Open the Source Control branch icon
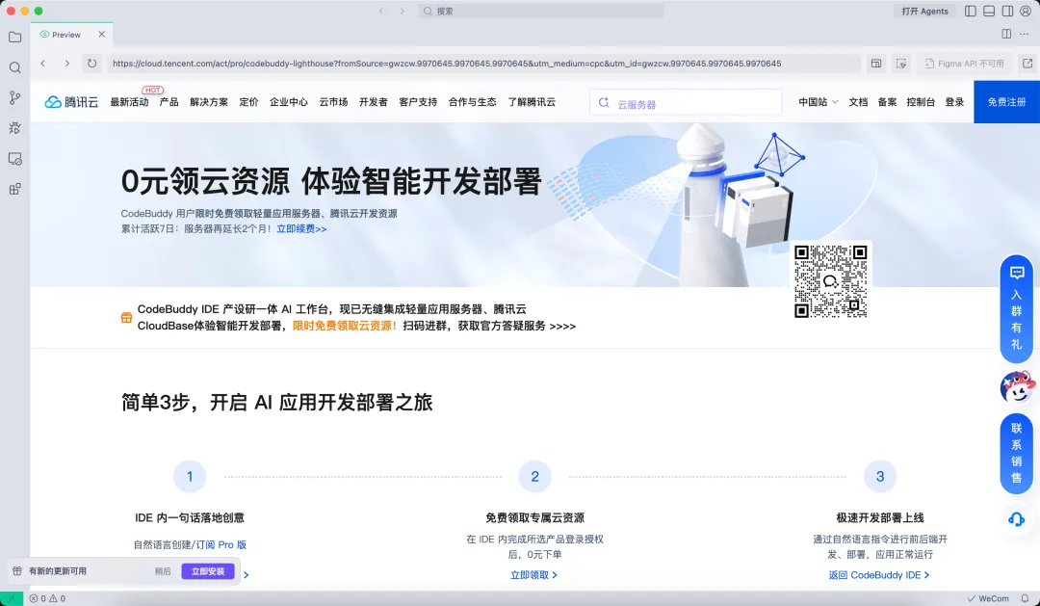Screen dimensions: 1040x606 14,97
